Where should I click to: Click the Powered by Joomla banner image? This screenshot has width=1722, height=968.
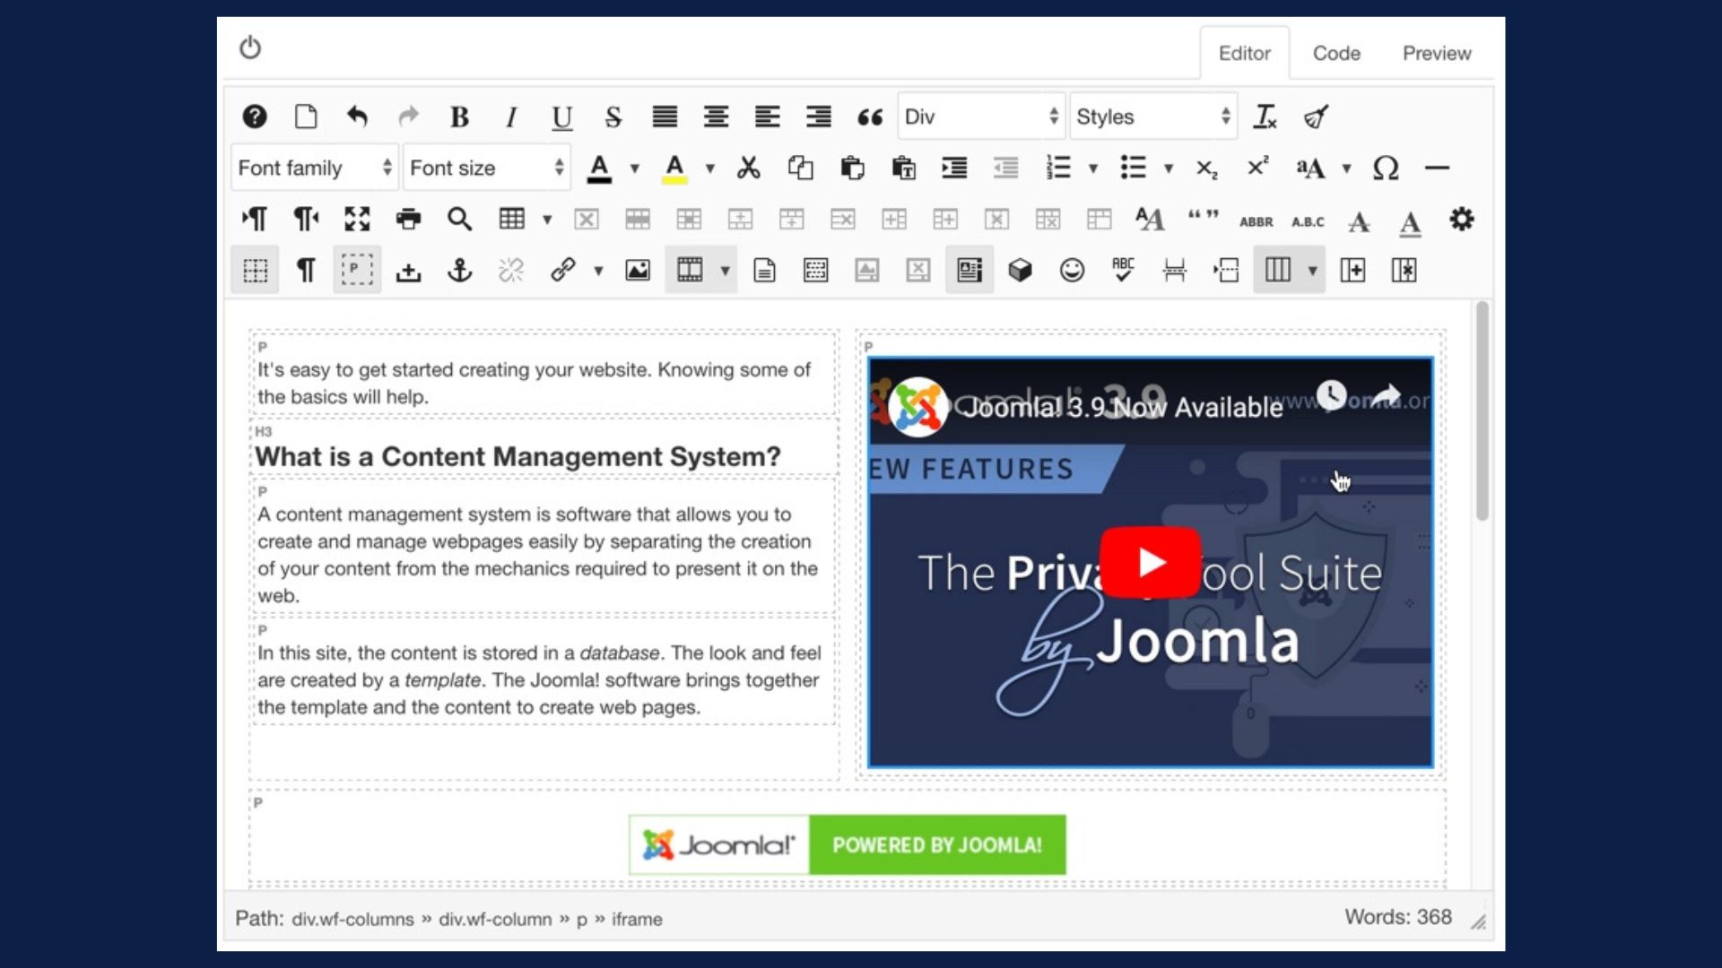coord(847,844)
